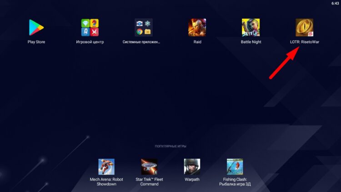This screenshot has height=192, width=341.
Task: Open the Warpath soldier icon
Action: click(192, 167)
